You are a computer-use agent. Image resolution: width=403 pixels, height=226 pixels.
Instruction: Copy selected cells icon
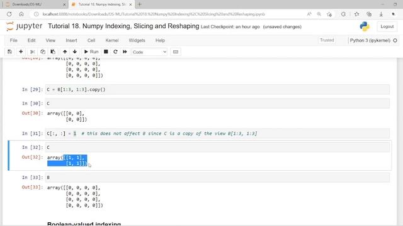pos(43,51)
